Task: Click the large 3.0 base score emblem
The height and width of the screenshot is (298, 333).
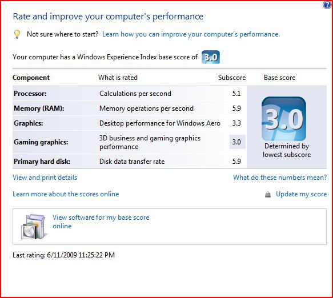Action: point(284,119)
